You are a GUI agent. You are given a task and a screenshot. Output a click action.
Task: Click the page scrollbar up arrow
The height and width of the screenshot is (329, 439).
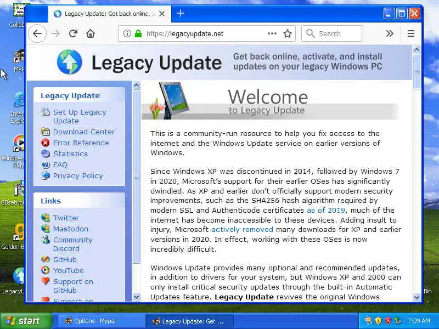point(417,50)
